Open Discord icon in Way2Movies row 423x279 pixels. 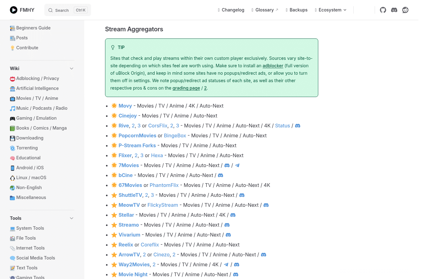(x=237, y=265)
